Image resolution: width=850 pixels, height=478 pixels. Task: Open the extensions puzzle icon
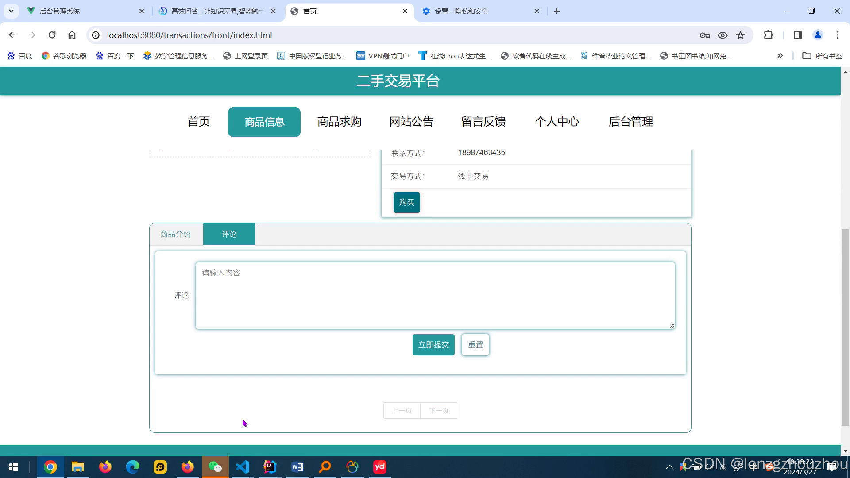[769, 35]
